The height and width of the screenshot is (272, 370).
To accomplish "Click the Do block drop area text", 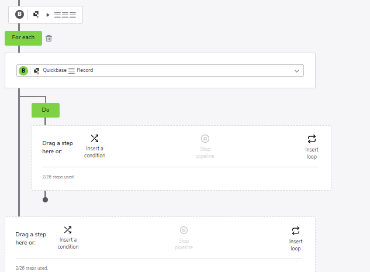I will pyautogui.click(x=58, y=147).
